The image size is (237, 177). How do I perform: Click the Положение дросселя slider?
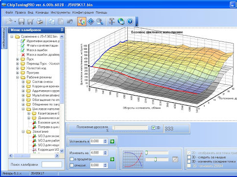click(130, 128)
